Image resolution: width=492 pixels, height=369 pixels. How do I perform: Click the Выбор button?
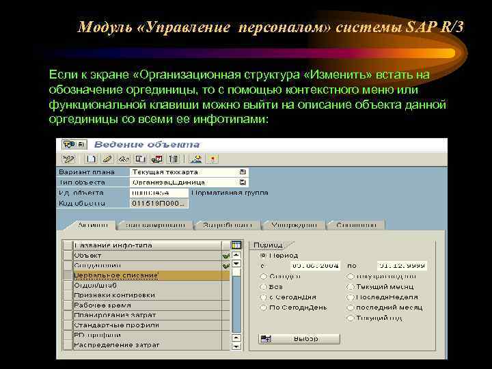pyautogui.click(x=299, y=339)
